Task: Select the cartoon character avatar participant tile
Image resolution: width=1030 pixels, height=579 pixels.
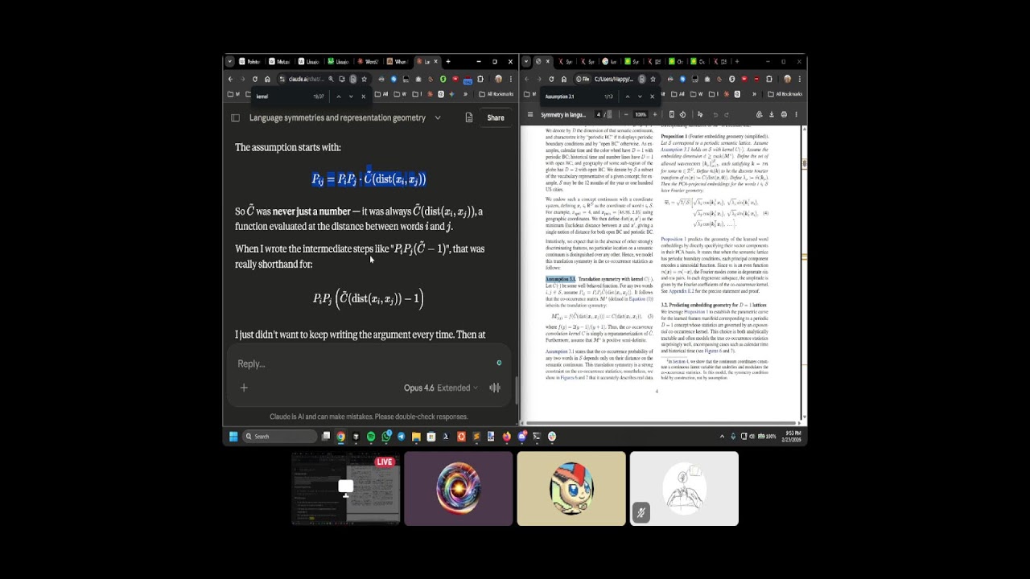Action: point(571,489)
